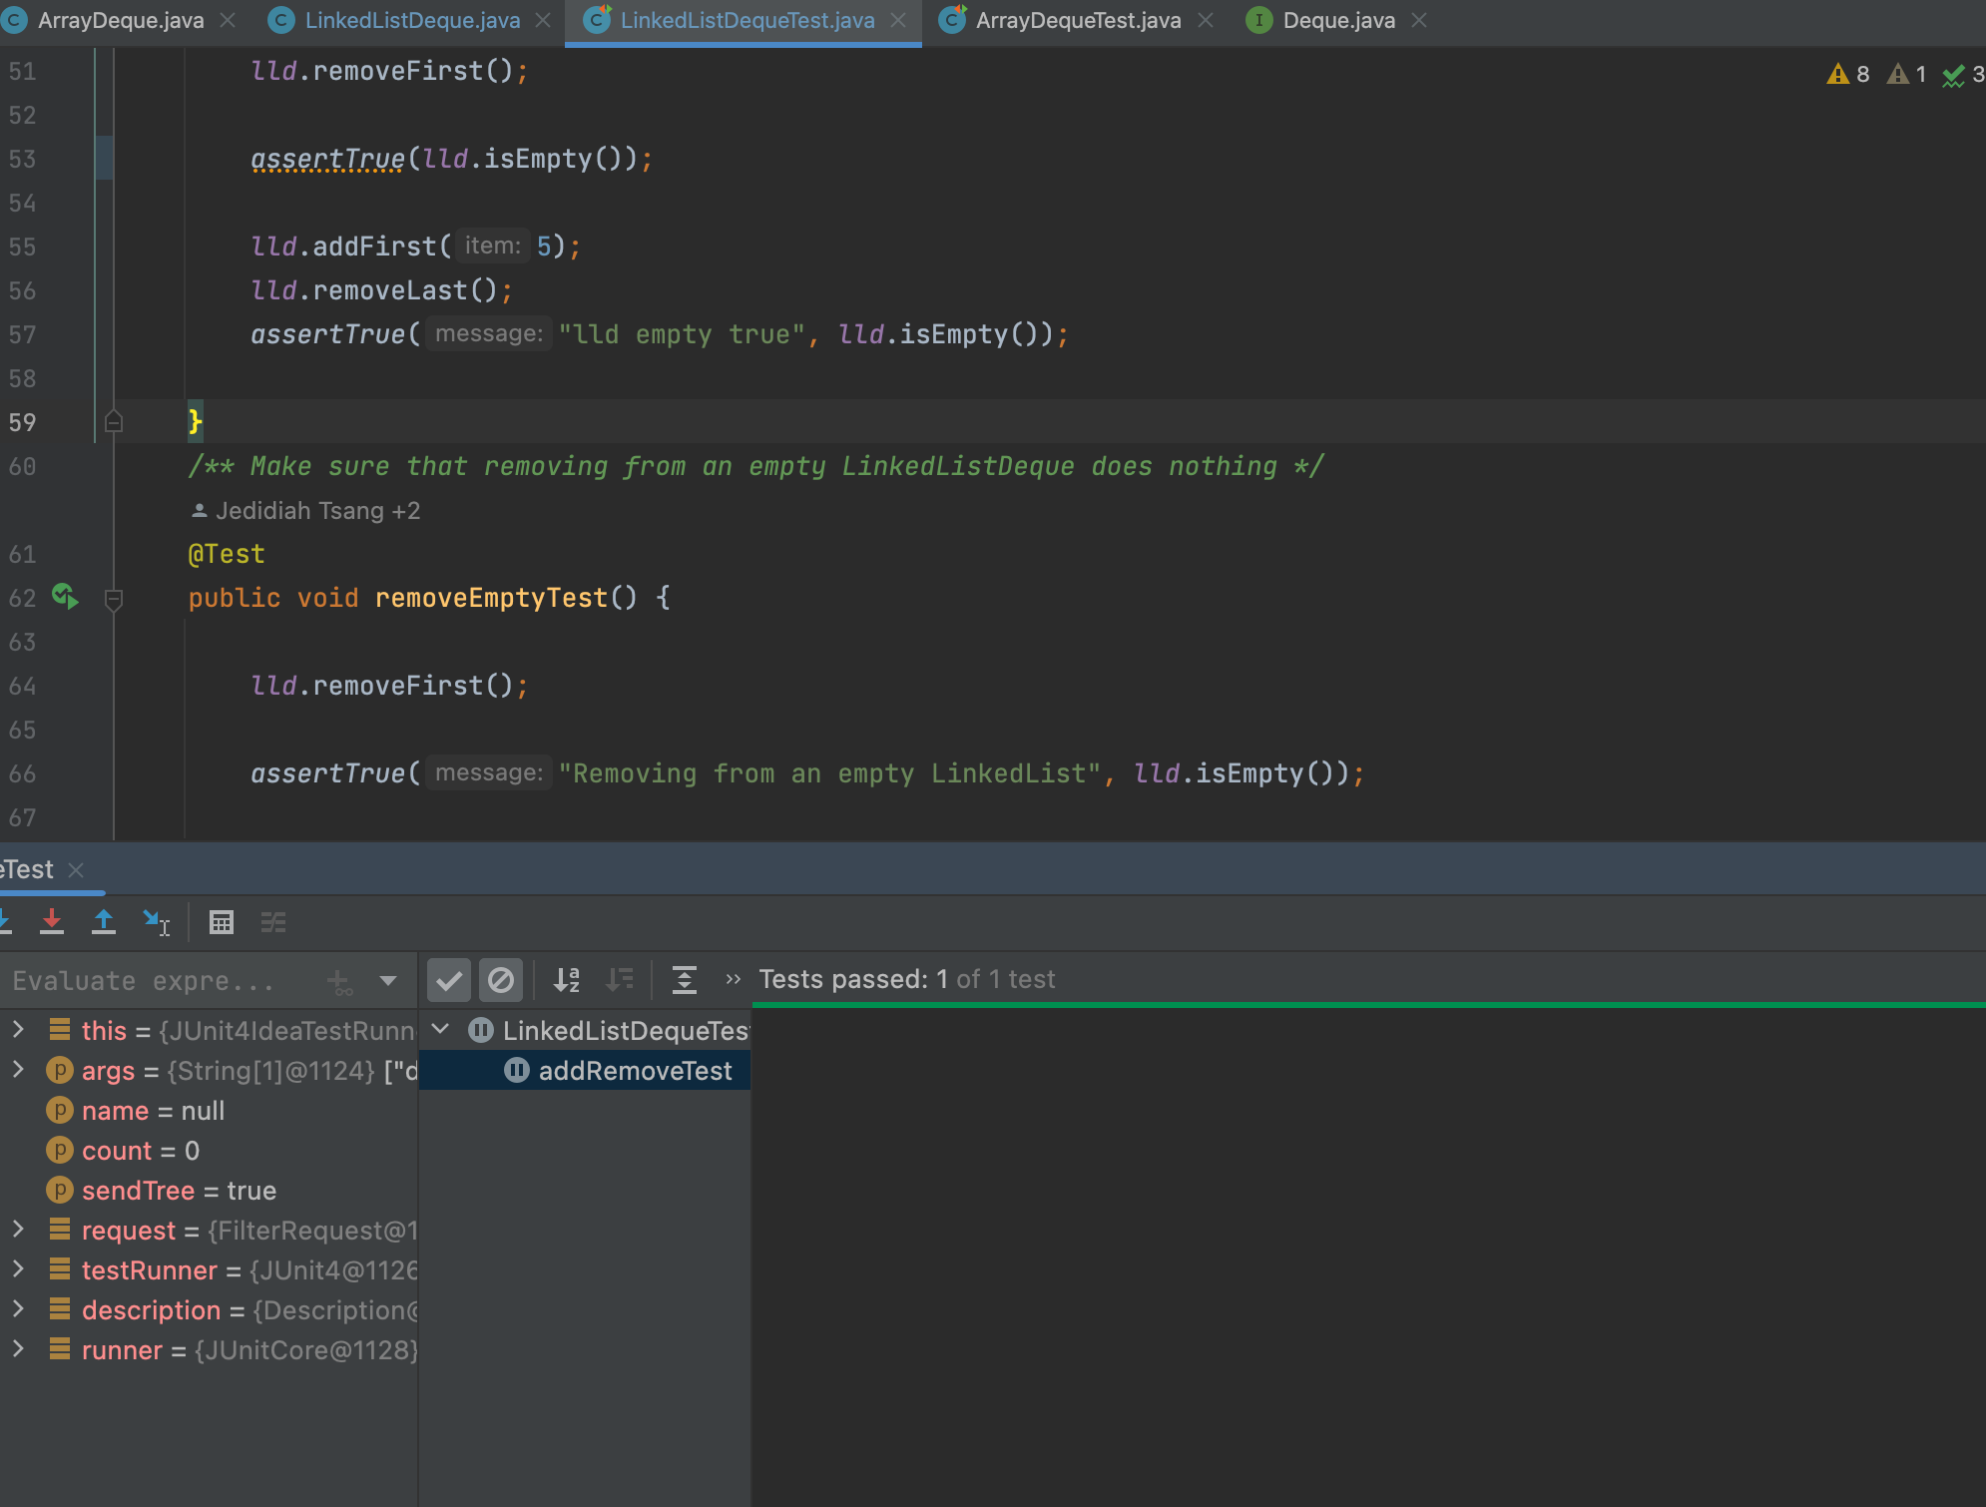
Task: Collapse the LinkedListDequeTest results node
Action: (x=440, y=1029)
